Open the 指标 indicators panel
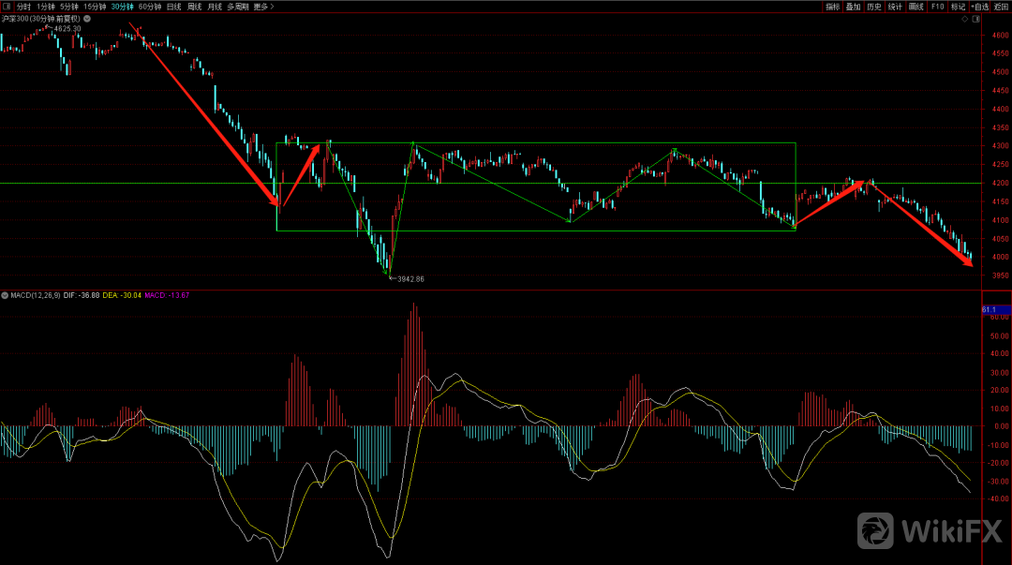The height and width of the screenshot is (565, 1012). click(x=832, y=7)
